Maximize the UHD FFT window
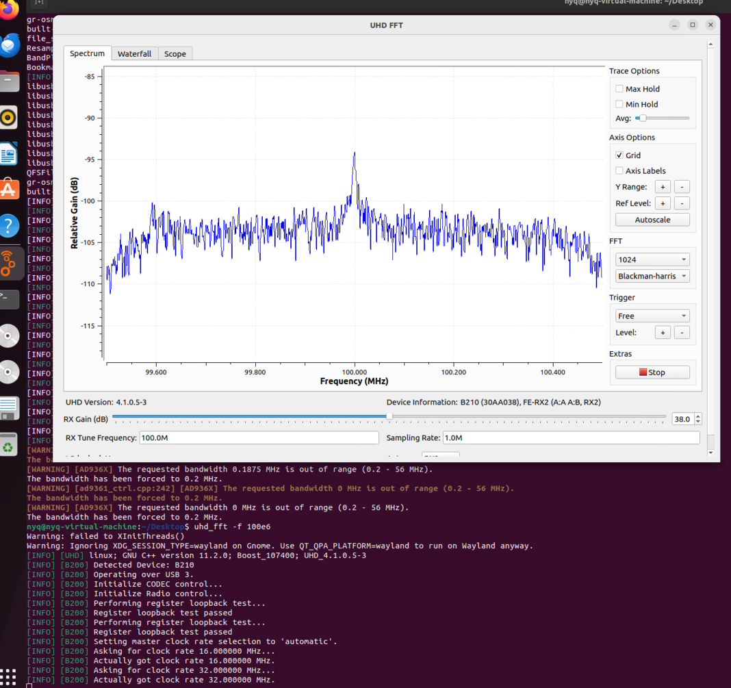The width and height of the screenshot is (731, 688). click(692, 25)
